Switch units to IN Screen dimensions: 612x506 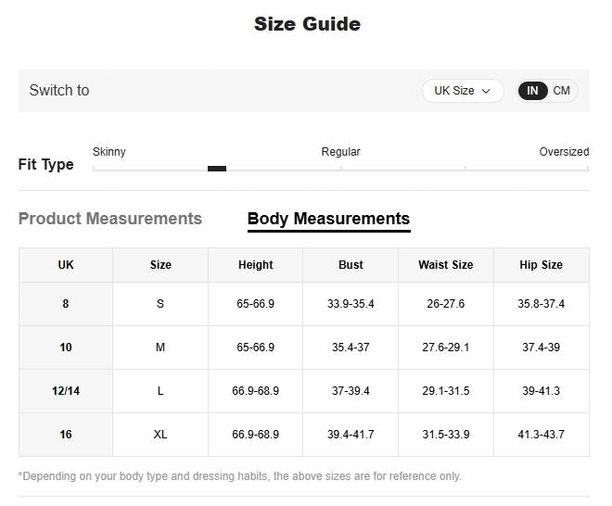tap(532, 91)
